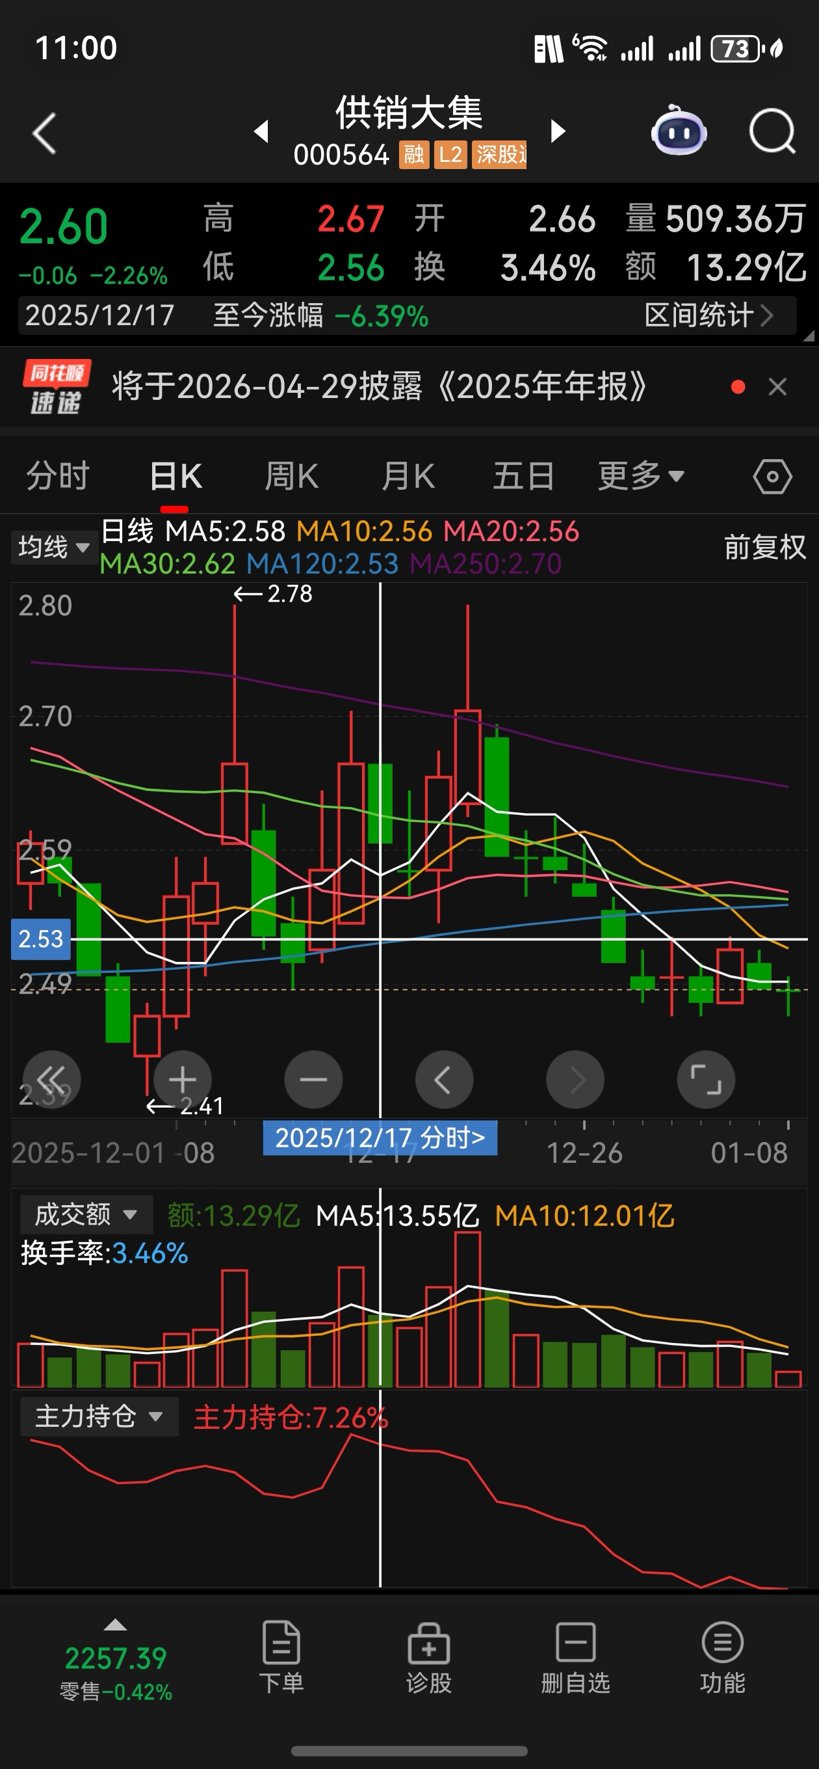Tap the volume MA10:12.01亿 label
This screenshot has height=1769, width=819.
(x=585, y=1216)
